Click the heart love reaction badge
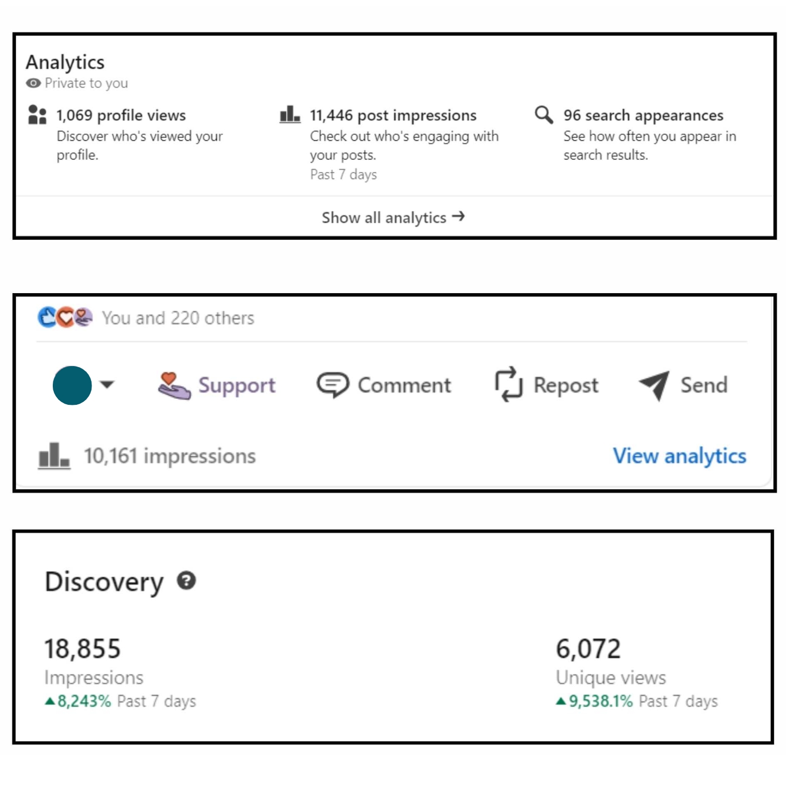This screenshot has height=786, width=786. [x=65, y=317]
